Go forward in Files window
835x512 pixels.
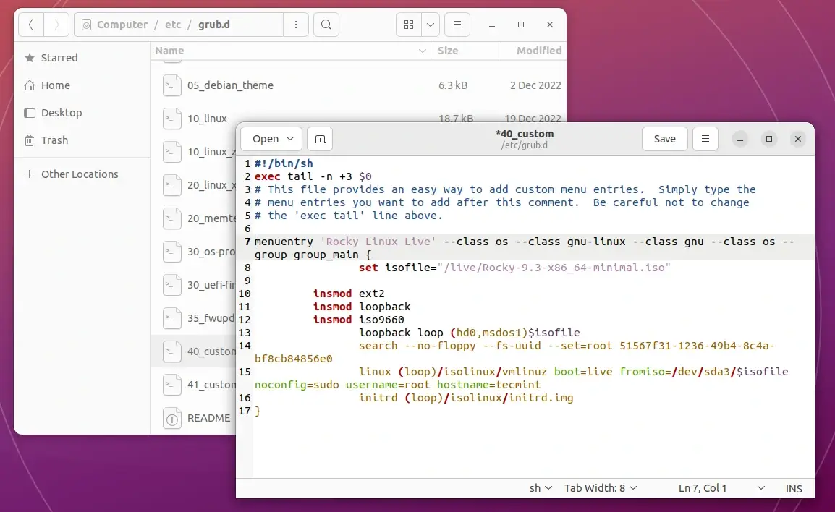(x=56, y=25)
